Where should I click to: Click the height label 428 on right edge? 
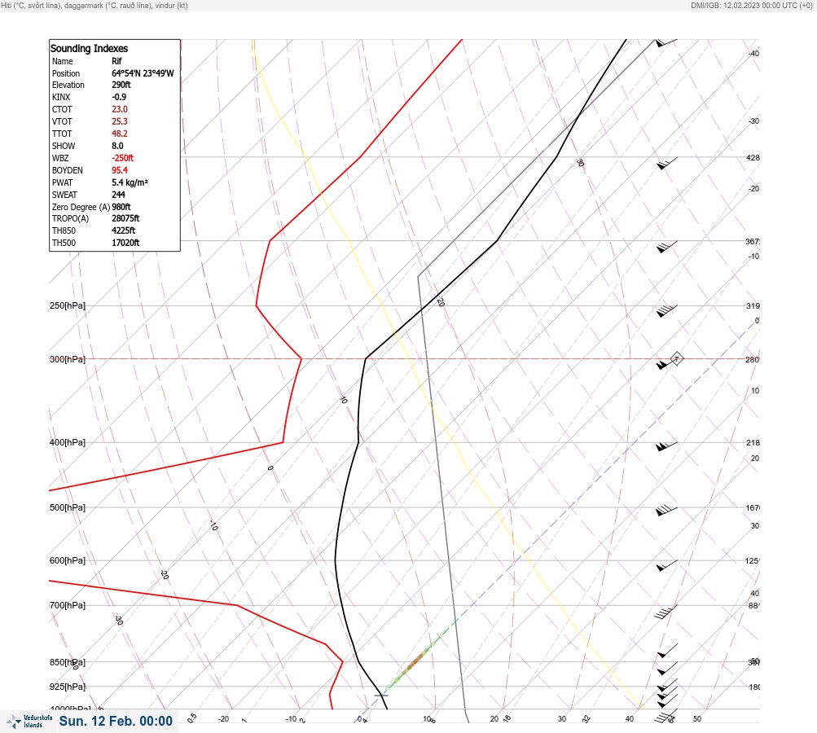[753, 157]
